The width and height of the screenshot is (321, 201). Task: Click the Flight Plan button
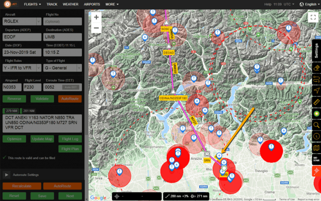click(x=70, y=149)
